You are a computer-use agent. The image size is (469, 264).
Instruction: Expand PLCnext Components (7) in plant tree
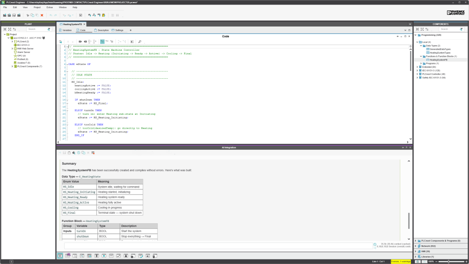pyautogui.click(x=12, y=66)
